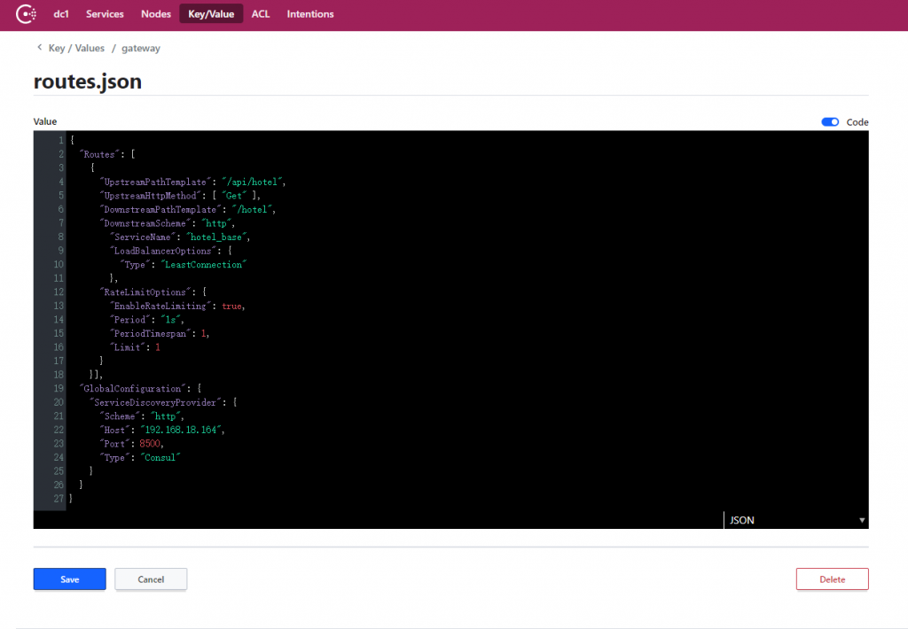Viewport: 908px width, 629px height.
Task: Open the Nodes tab
Action: pos(156,14)
